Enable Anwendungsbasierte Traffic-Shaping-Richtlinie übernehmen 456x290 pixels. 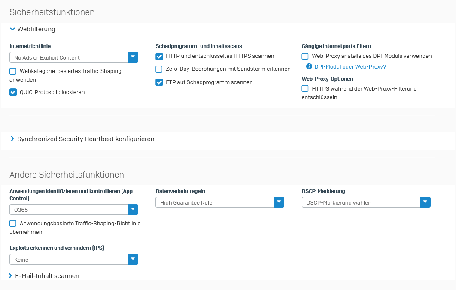[13, 223]
